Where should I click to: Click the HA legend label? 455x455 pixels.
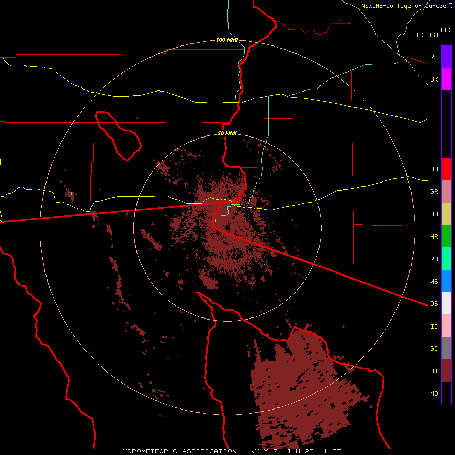click(x=434, y=169)
